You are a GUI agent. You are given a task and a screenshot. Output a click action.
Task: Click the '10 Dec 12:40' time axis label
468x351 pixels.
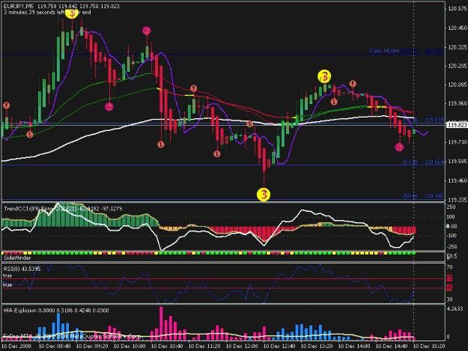coord(279,347)
